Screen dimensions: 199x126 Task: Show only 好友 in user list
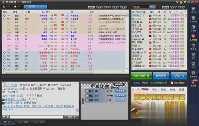coord(181,8)
